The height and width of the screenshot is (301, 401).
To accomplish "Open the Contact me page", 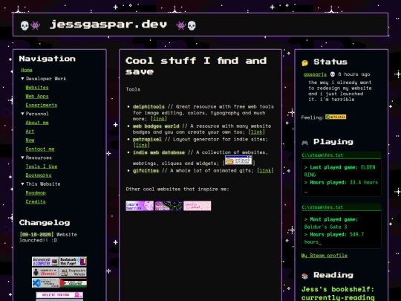I will (x=40, y=149).
